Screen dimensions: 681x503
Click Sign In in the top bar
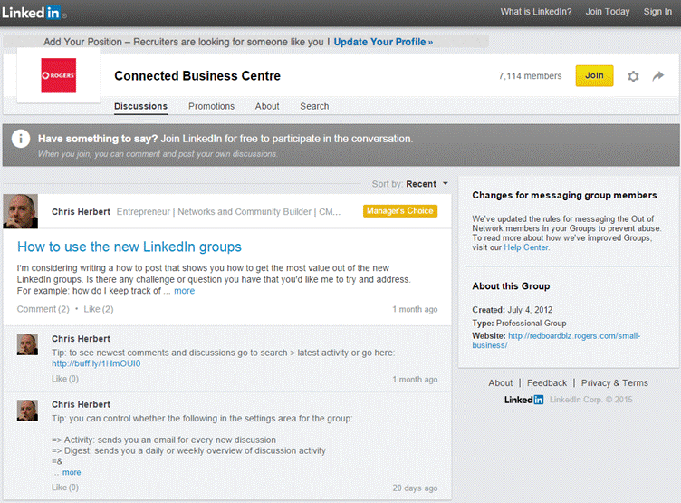657,12
